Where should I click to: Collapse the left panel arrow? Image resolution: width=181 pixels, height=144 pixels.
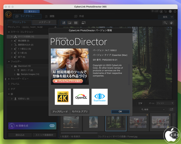pos(5,79)
